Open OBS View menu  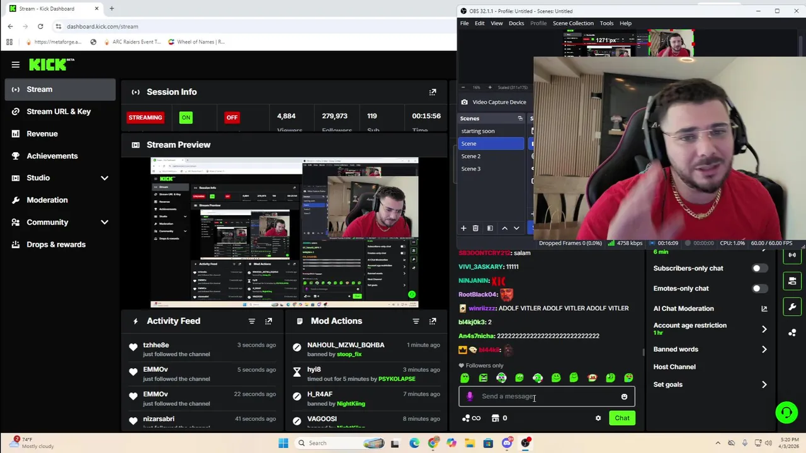pos(497,23)
